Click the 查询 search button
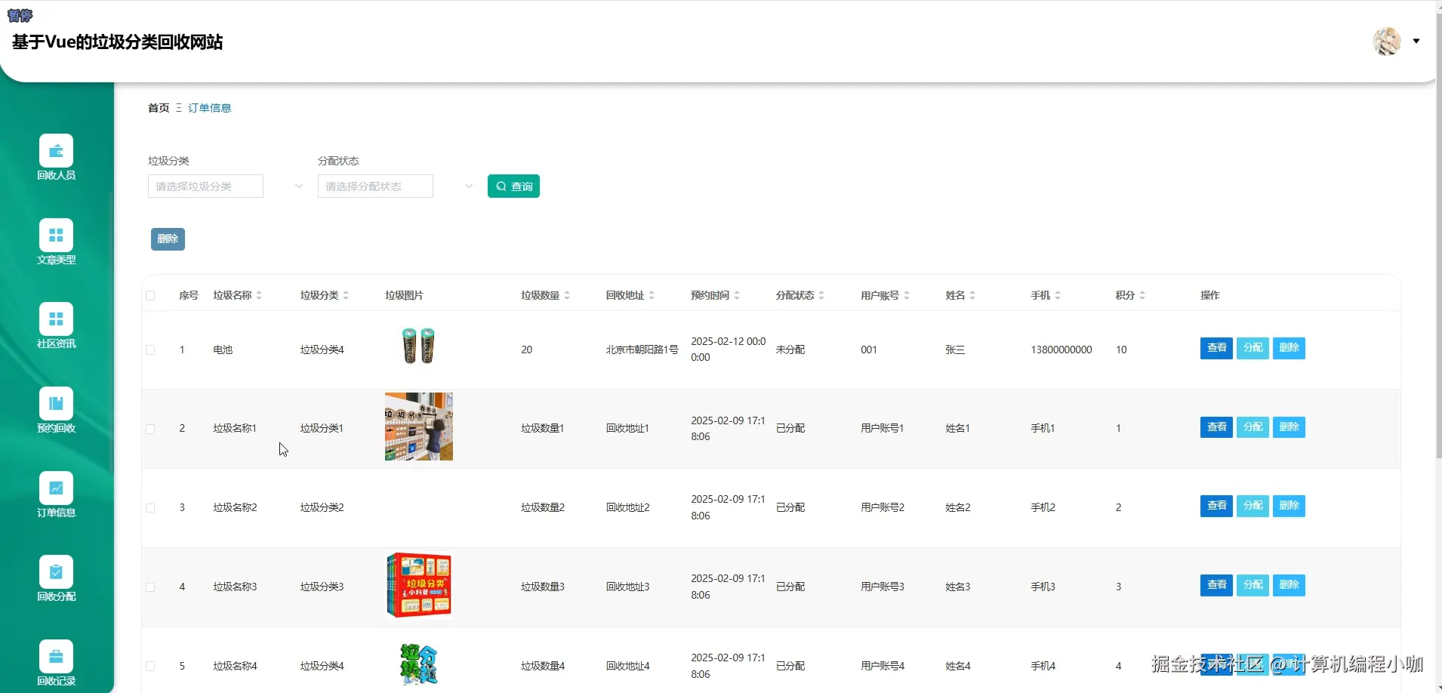The height and width of the screenshot is (693, 1442). 513,186
